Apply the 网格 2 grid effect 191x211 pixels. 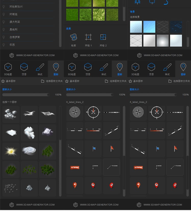[103, 37]
